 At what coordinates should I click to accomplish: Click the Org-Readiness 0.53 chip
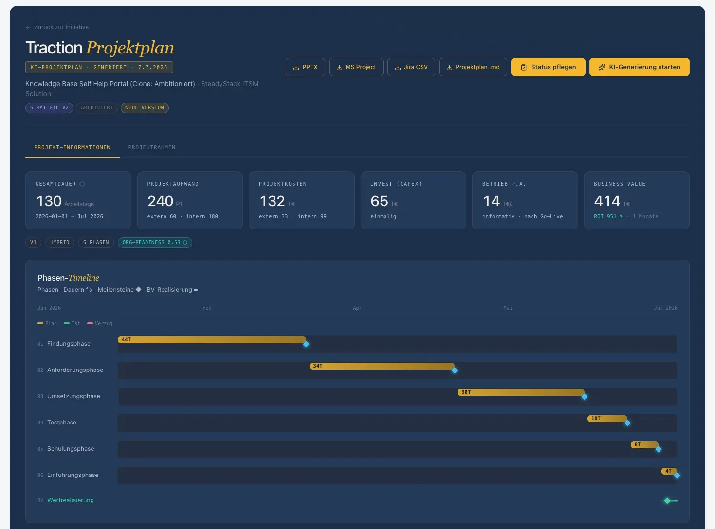(155, 242)
